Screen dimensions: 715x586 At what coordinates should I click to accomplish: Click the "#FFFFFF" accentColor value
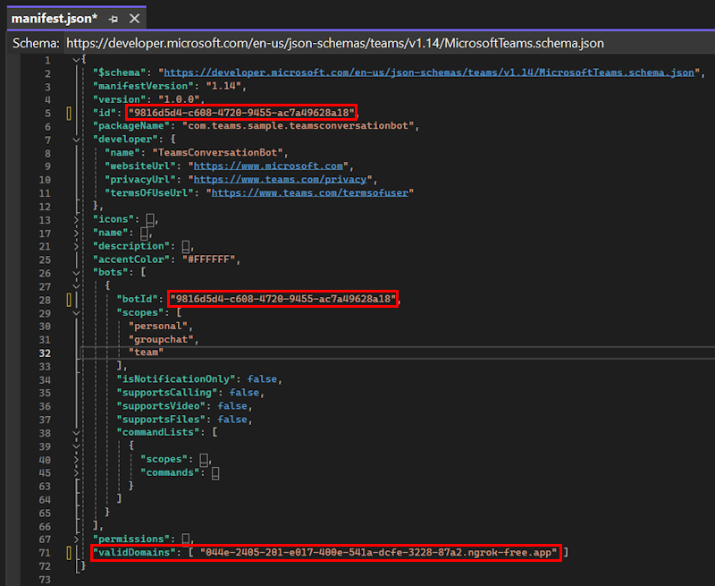point(209,259)
